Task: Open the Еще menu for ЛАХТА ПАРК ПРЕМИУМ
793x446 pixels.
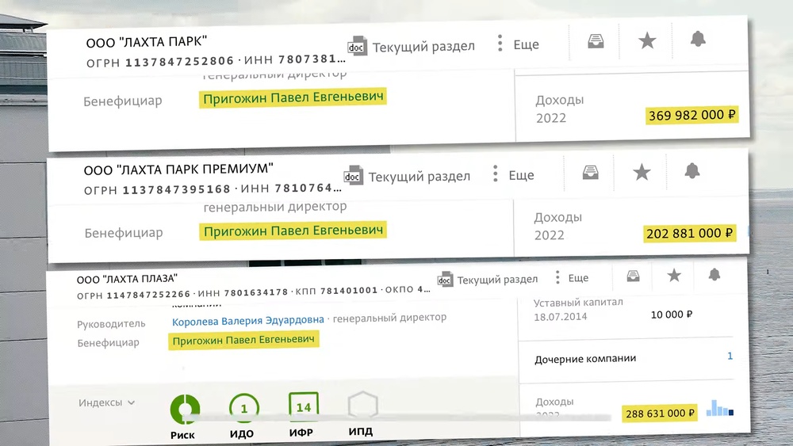Action: pyautogui.click(x=513, y=175)
